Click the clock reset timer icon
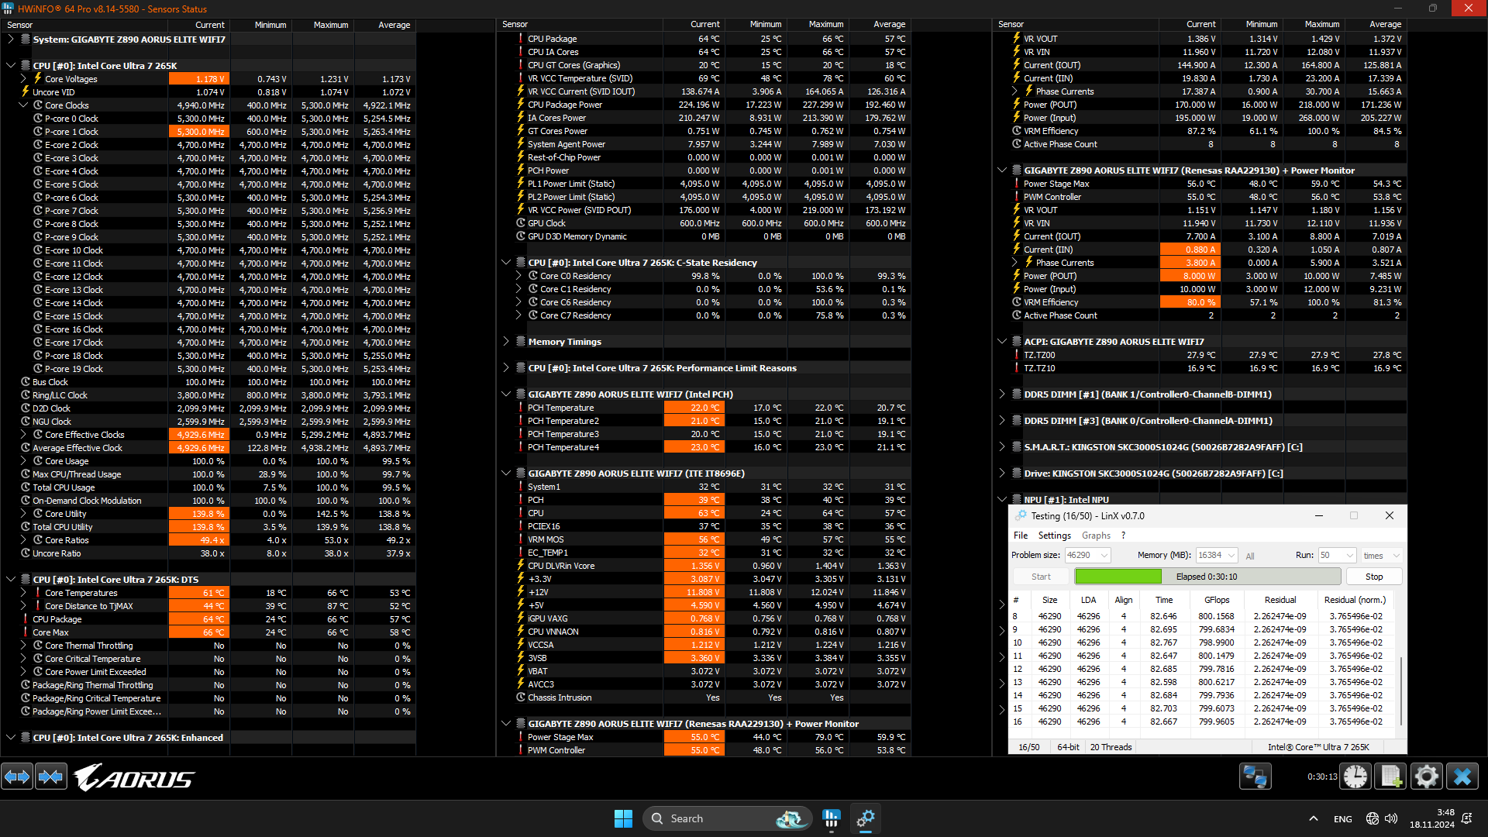Viewport: 1488px width, 837px height. [1355, 776]
